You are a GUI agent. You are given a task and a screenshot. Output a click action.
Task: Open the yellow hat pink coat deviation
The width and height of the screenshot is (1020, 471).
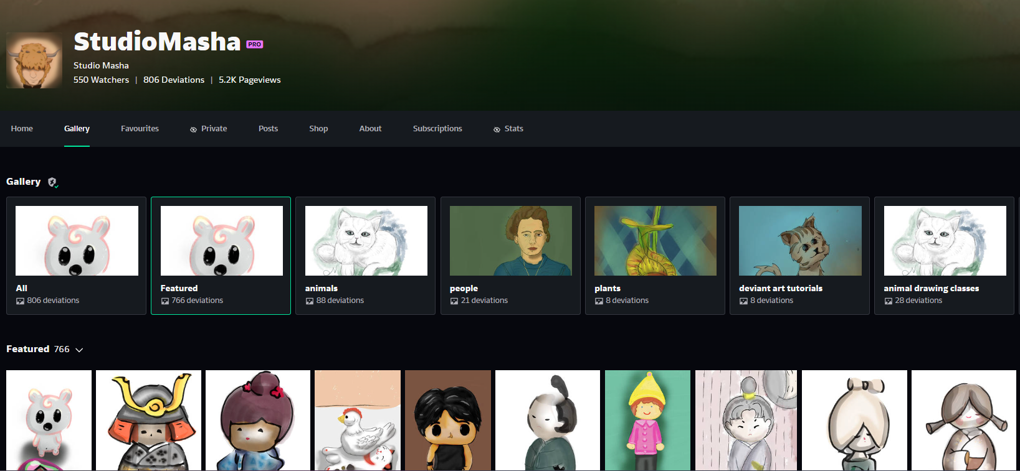click(647, 421)
